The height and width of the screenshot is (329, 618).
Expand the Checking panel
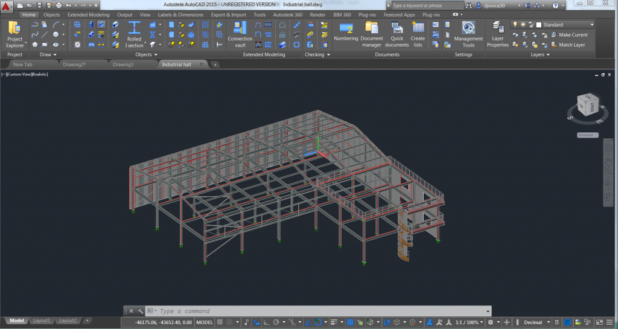[317, 54]
